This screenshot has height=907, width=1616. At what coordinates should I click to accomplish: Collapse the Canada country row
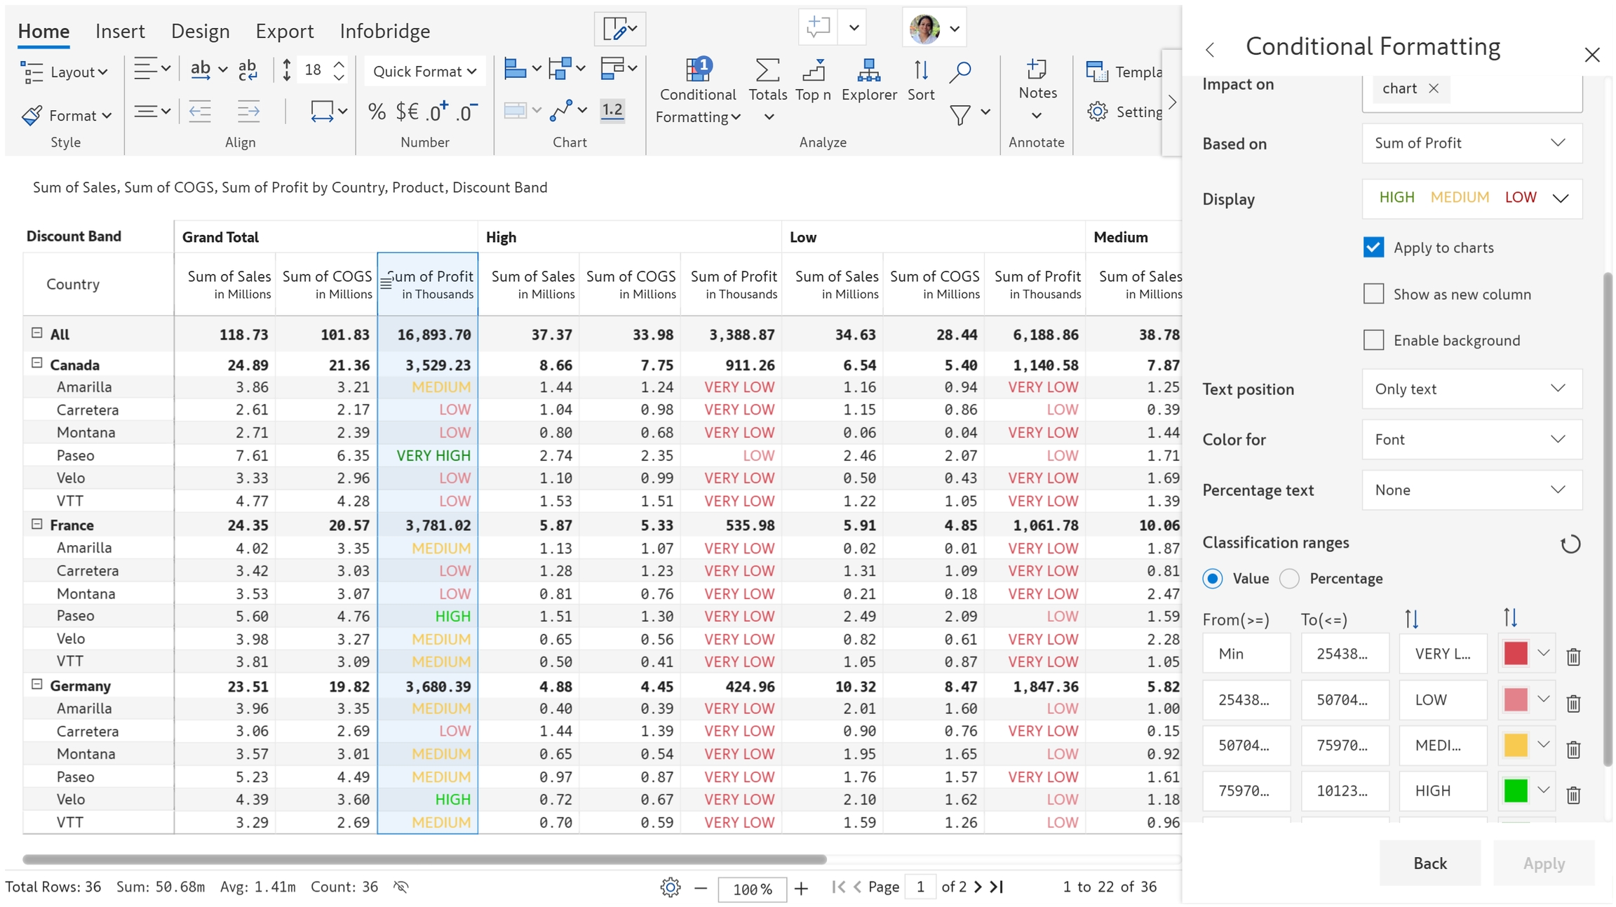tap(37, 363)
